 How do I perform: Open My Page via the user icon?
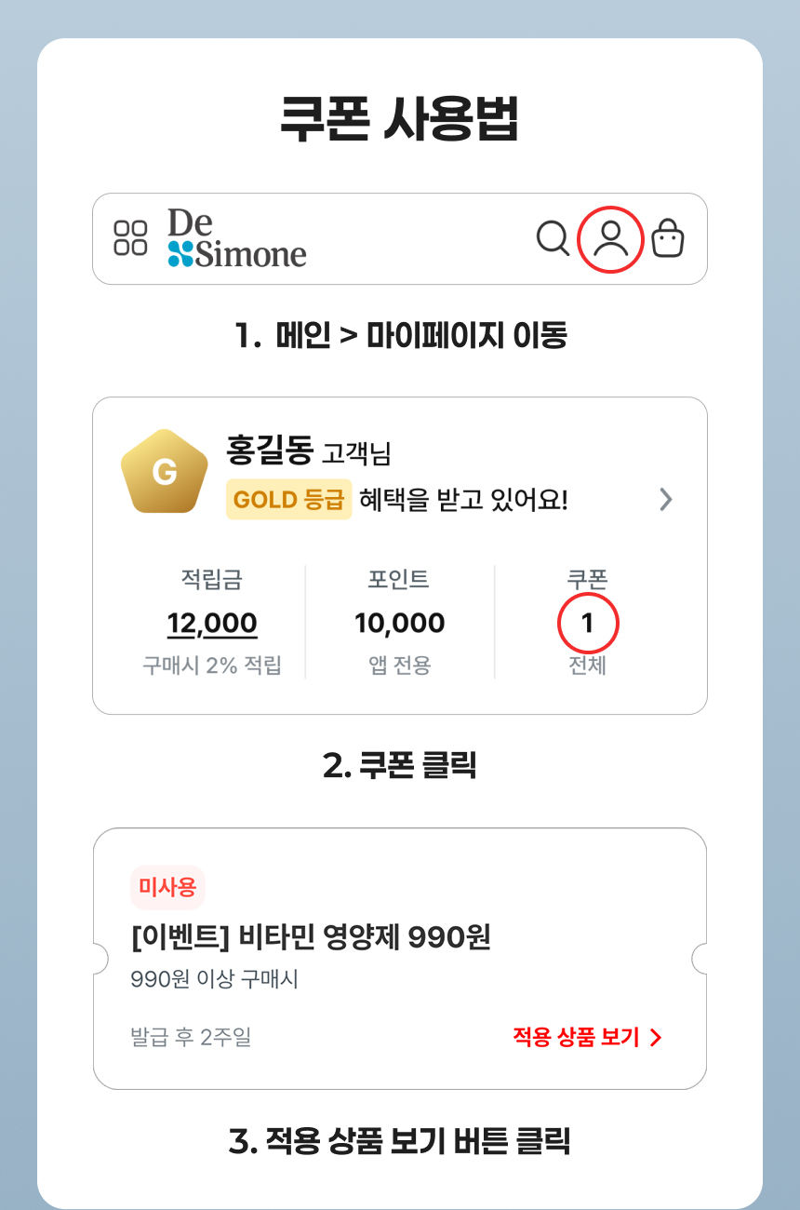[x=611, y=239]
